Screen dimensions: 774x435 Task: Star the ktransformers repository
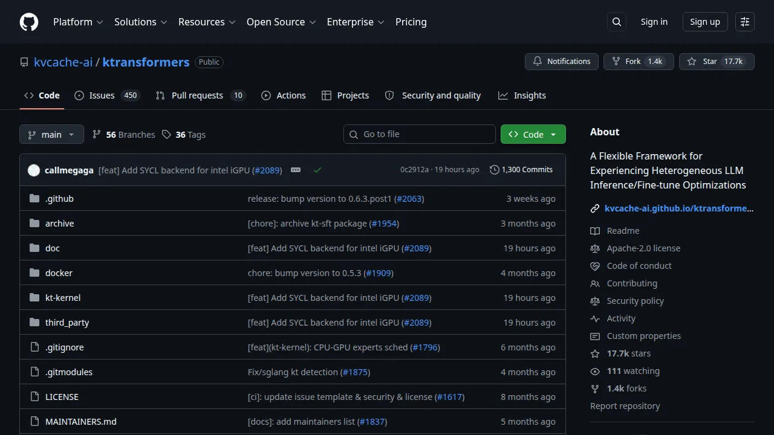coord(717,62)
